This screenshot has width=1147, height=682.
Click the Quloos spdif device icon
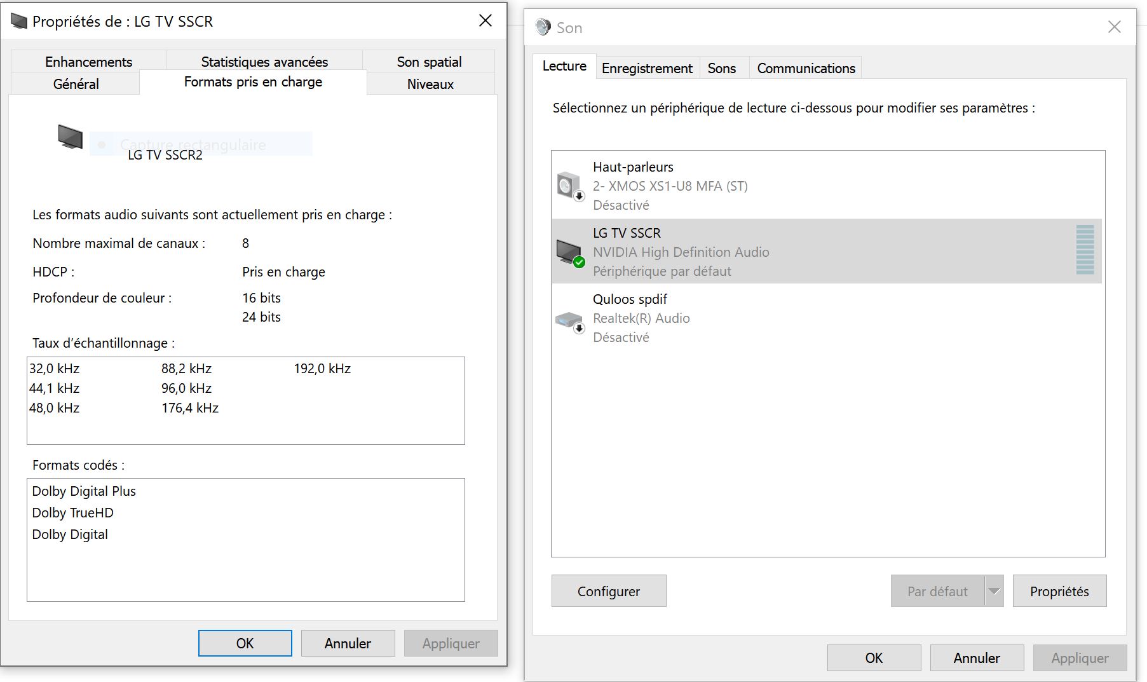pyautogui.click(x=570, y=321)
